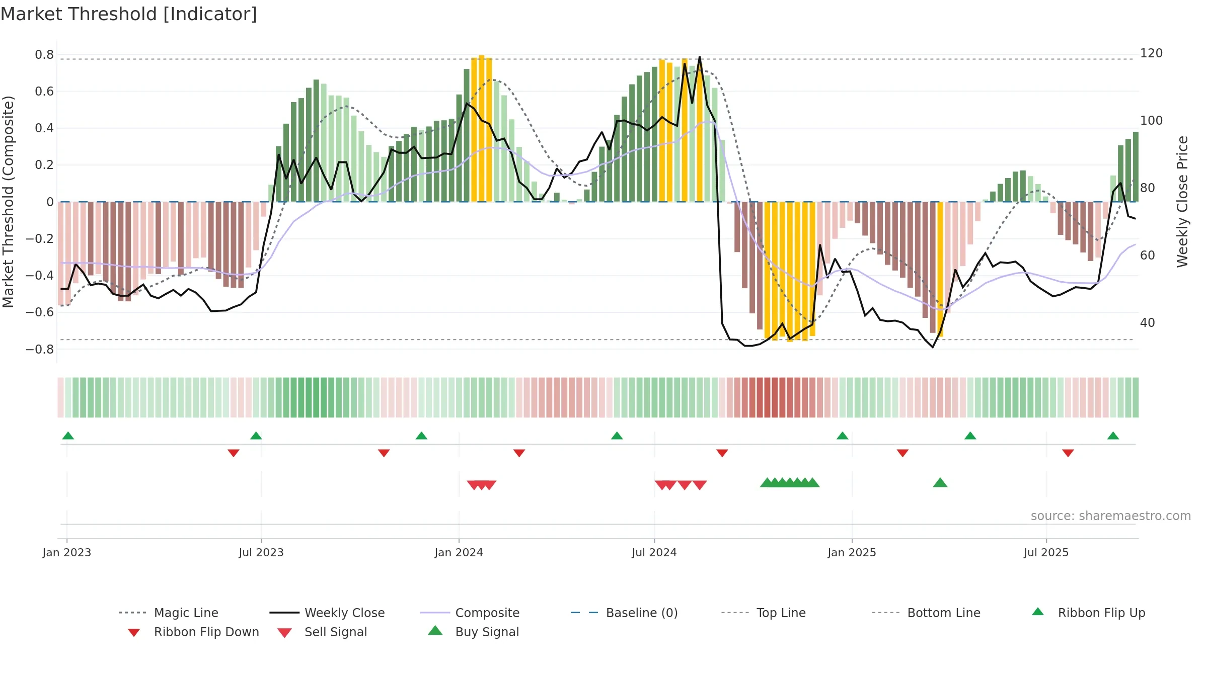Viewport: 1208px width, 679px height.
Task: Click the mid-August 2024 Sell Signal marker
Action: coord(700,485)
